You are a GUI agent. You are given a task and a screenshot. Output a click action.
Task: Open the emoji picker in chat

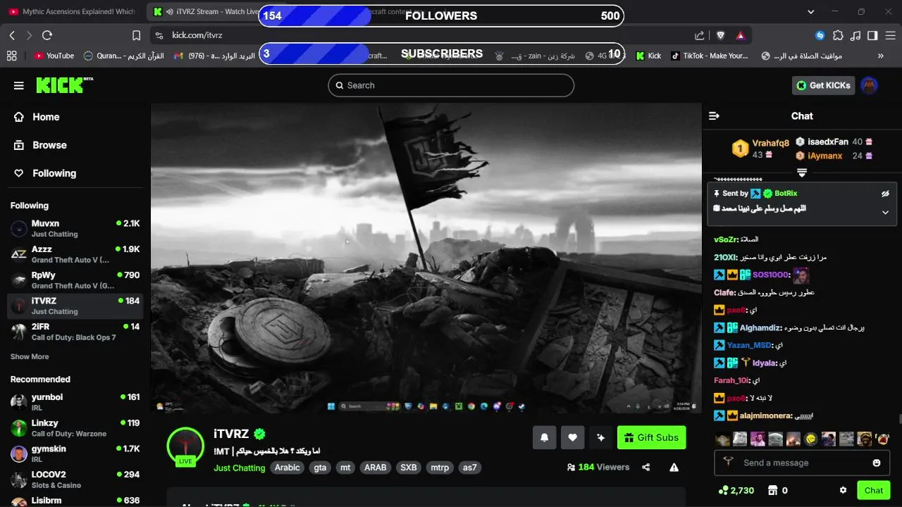tap(877, 463)
